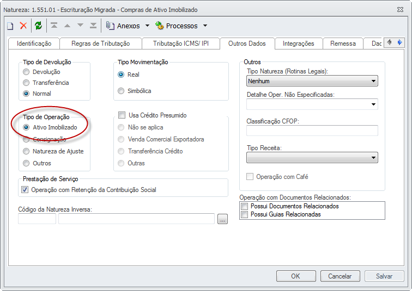Click the Anexos paperclip icon
The height and width of the screenshot is (291, 412).
pyautogui.click(x=110, y=26)
